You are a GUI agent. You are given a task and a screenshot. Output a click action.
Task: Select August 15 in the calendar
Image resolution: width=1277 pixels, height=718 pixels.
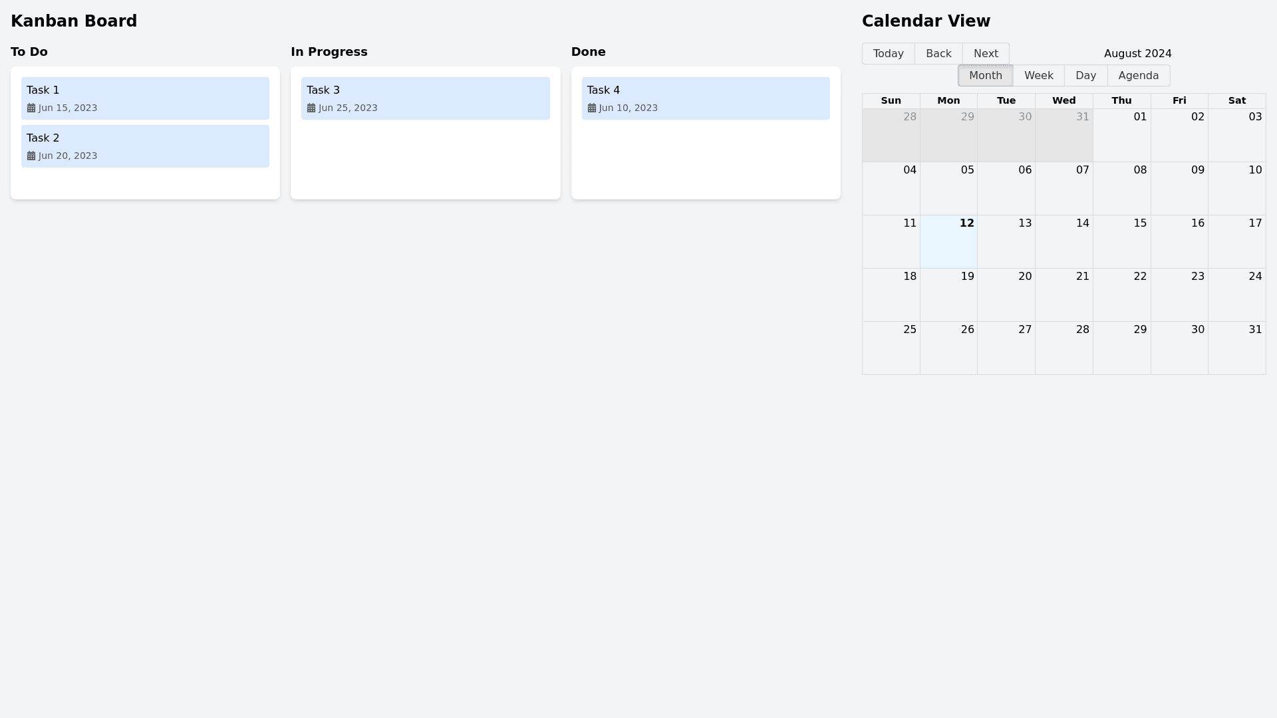pos(1121,242)
